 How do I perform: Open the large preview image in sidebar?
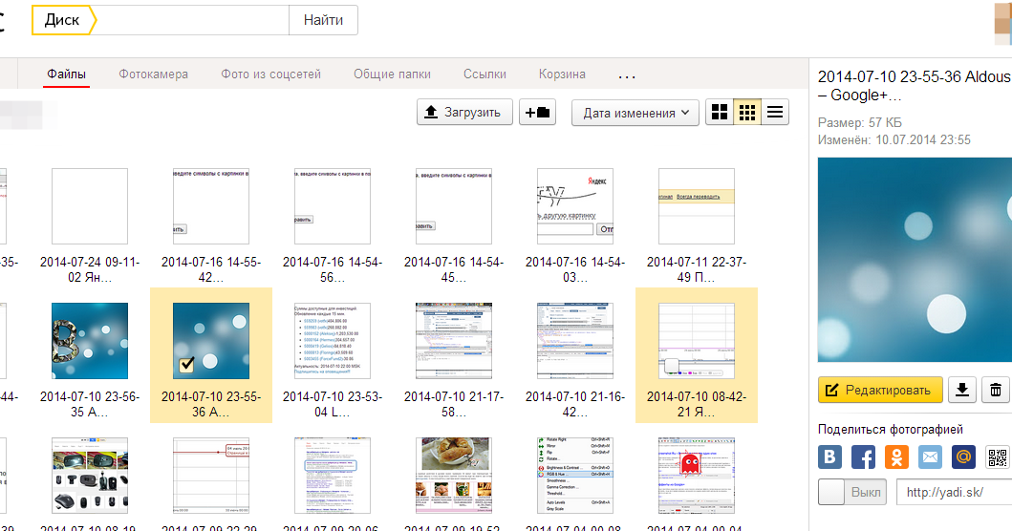[x=915, y=260]
